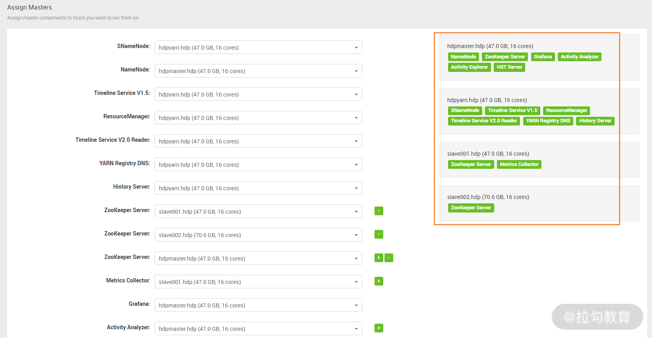Open ZooKeeper Server dropdown set to slave001.hdp
This screenshot has height=338, width=652.
pos(258,211)
